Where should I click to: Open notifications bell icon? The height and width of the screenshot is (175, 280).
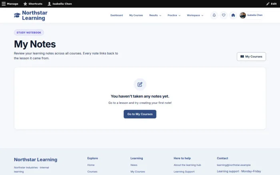[x=214, y=15]
